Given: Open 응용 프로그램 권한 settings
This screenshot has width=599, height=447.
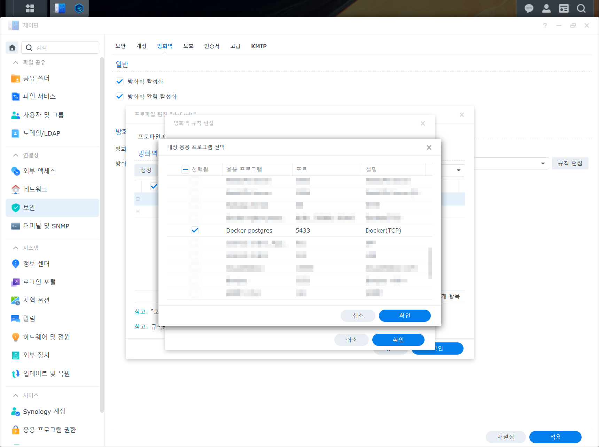Looking at the screenshot, I should [52, 430].
